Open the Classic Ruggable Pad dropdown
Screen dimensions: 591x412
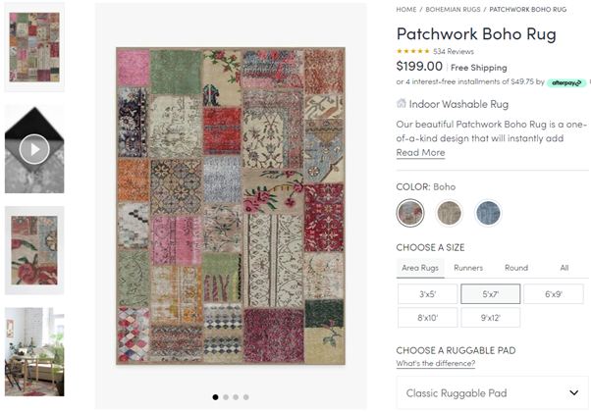(x=492, y=393)
